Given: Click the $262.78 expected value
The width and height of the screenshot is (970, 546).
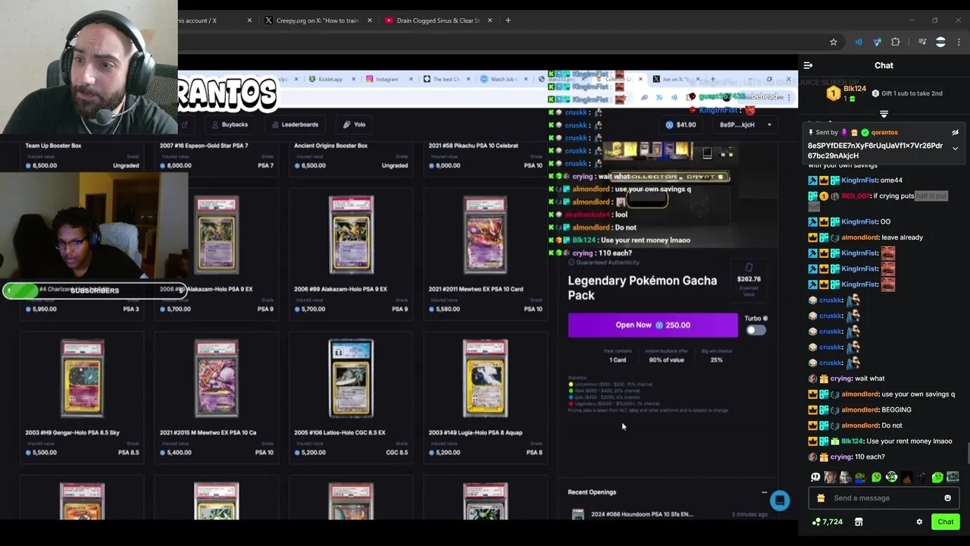Looking at the screenshot, I should [x=749, y=279].
